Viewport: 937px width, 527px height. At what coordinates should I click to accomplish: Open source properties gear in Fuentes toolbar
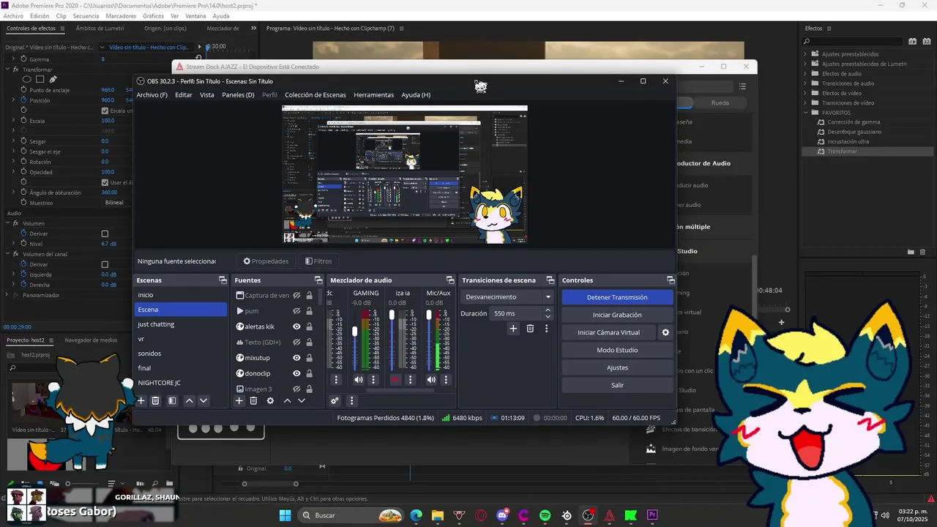click(x=270, y=400)
